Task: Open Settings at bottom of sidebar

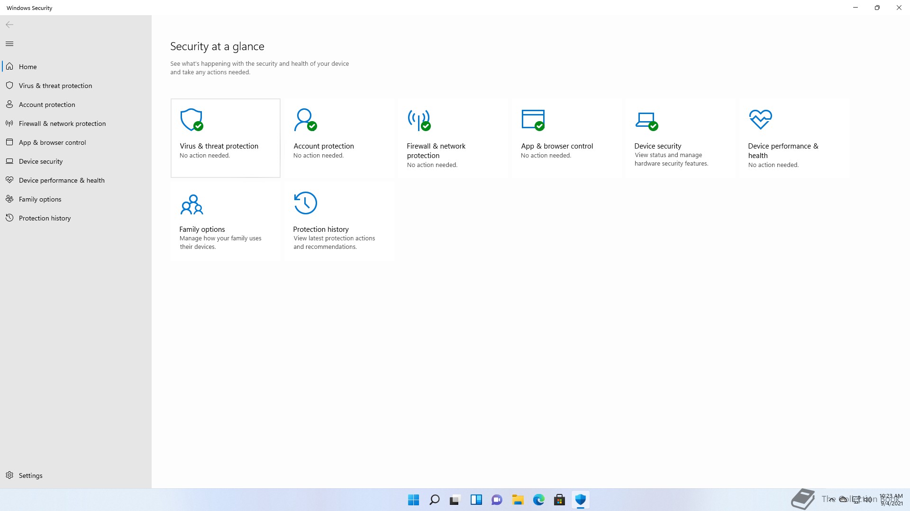Action: point(76,476)
